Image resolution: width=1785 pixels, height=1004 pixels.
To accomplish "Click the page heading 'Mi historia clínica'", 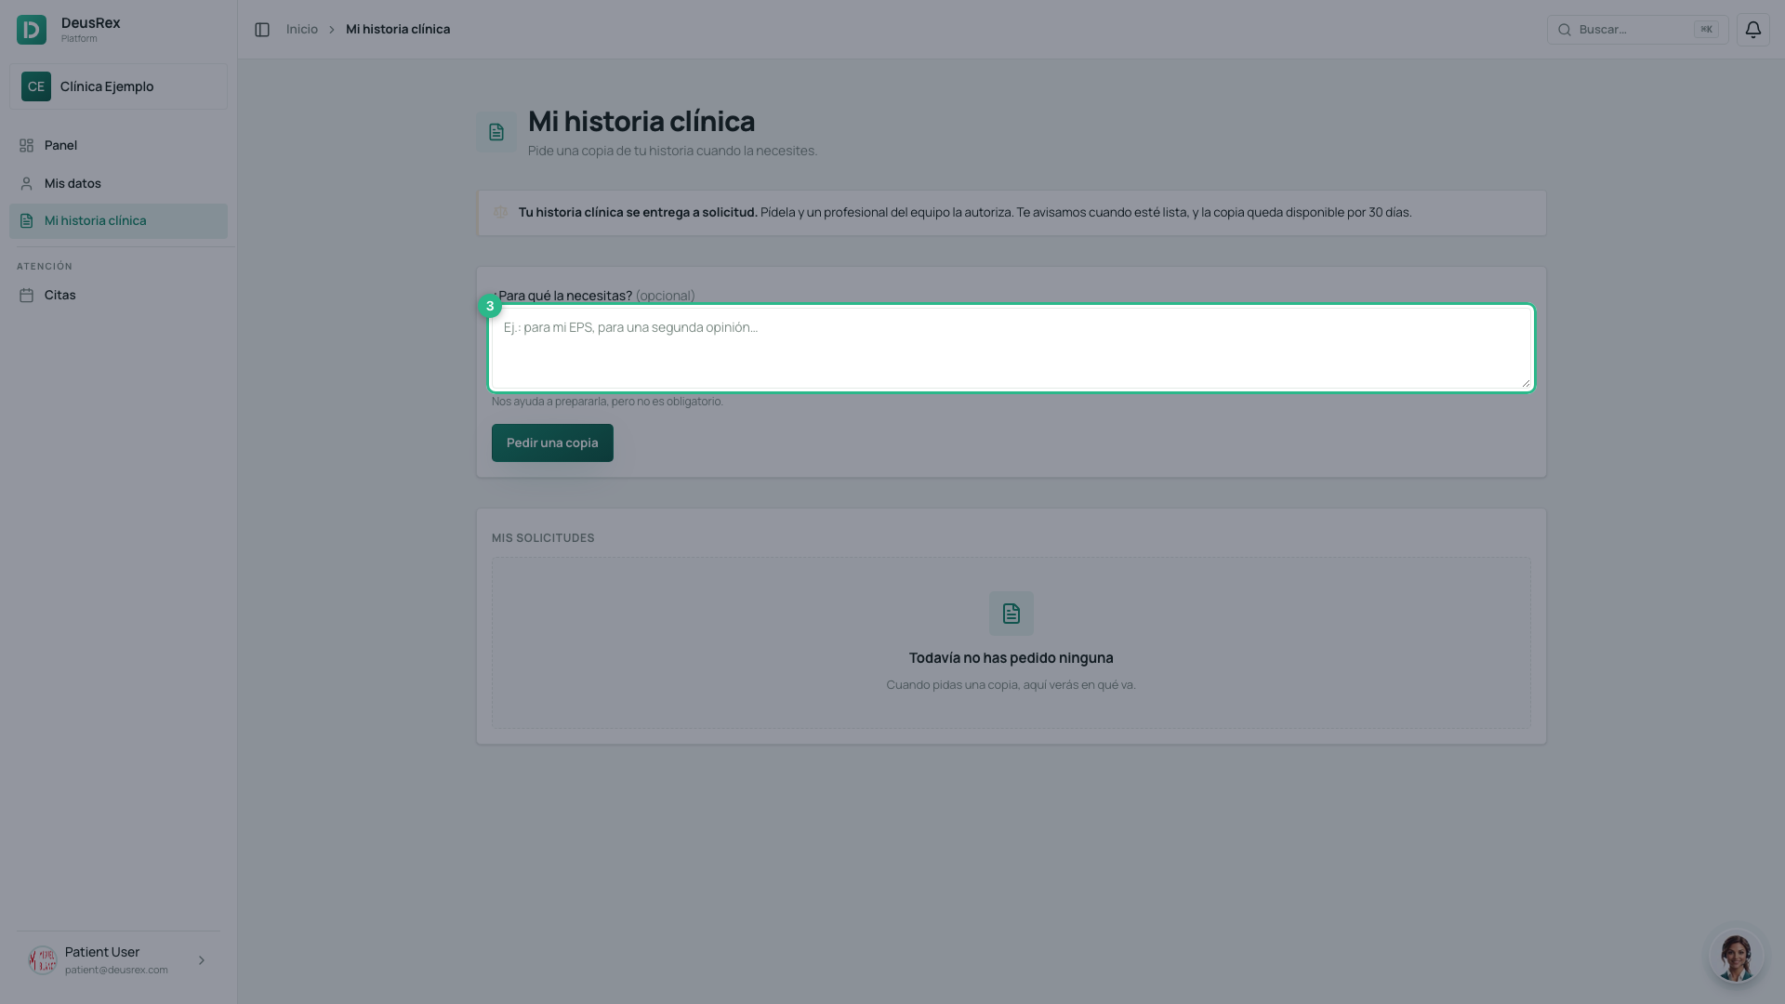I will point(641,122).
